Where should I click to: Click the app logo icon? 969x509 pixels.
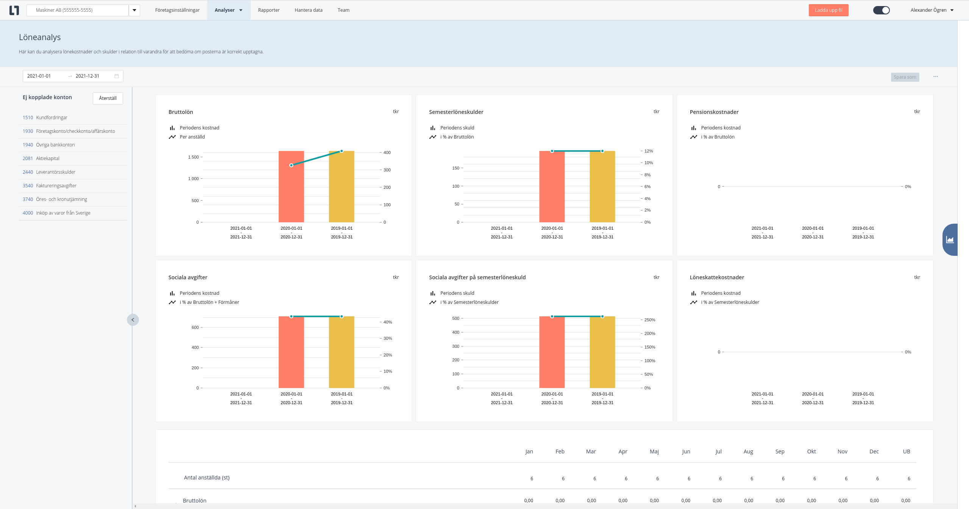tap(14, 10)
